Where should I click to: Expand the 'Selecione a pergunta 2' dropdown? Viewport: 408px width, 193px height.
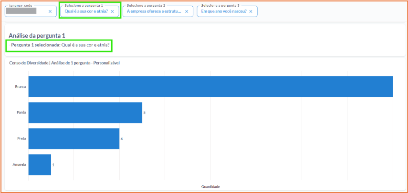[154, 11]
